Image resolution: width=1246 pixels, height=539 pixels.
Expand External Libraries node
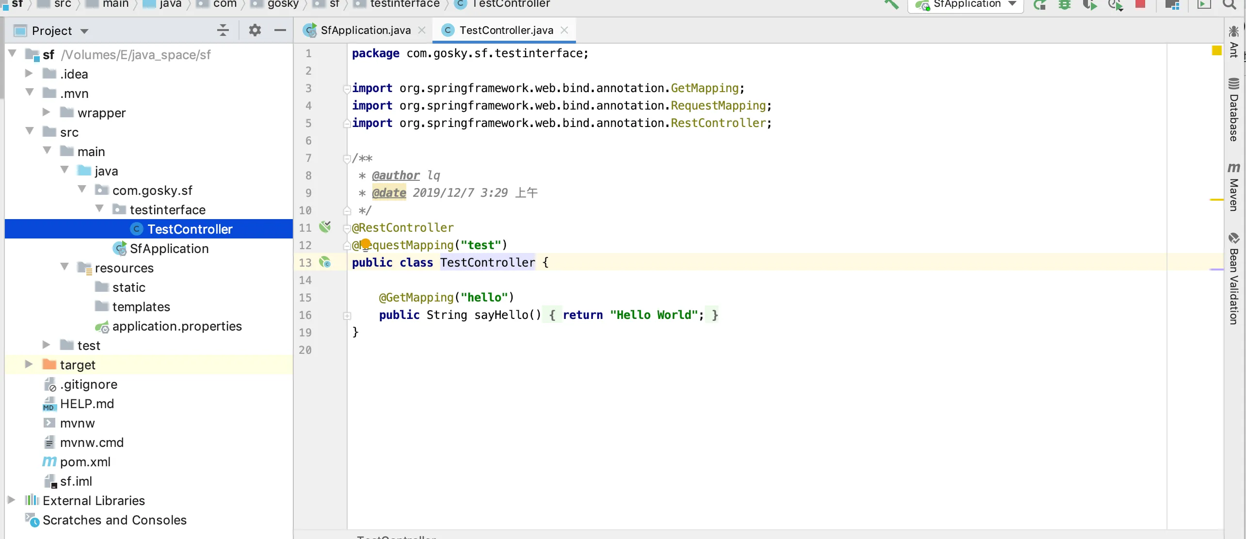(x=11, y=500)
